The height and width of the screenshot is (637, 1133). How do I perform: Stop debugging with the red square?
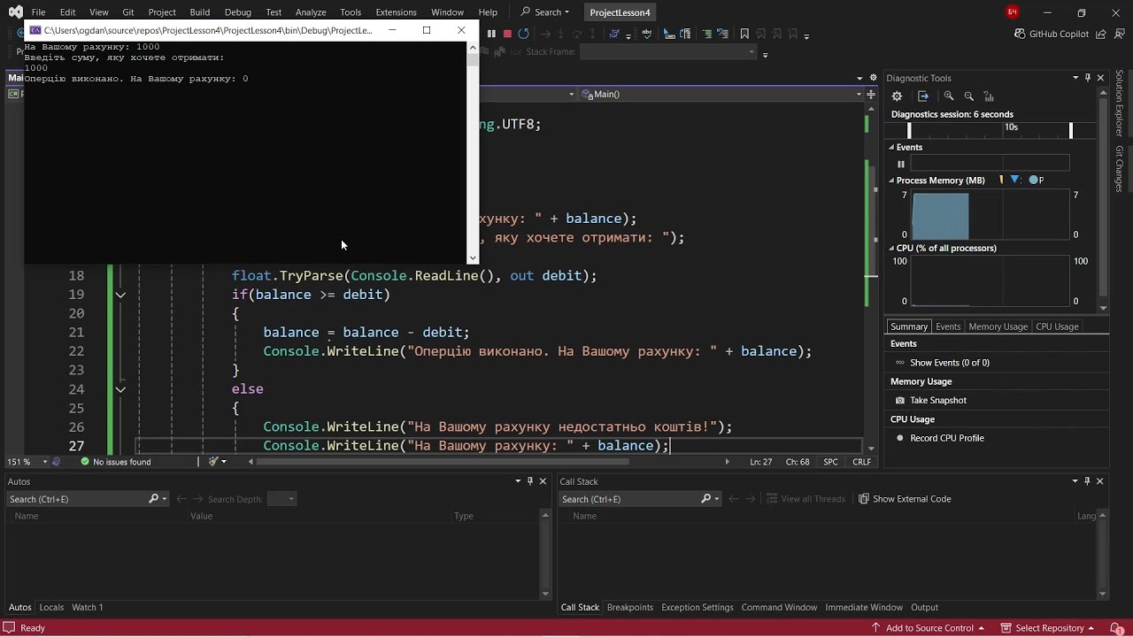tap(507, 34)
